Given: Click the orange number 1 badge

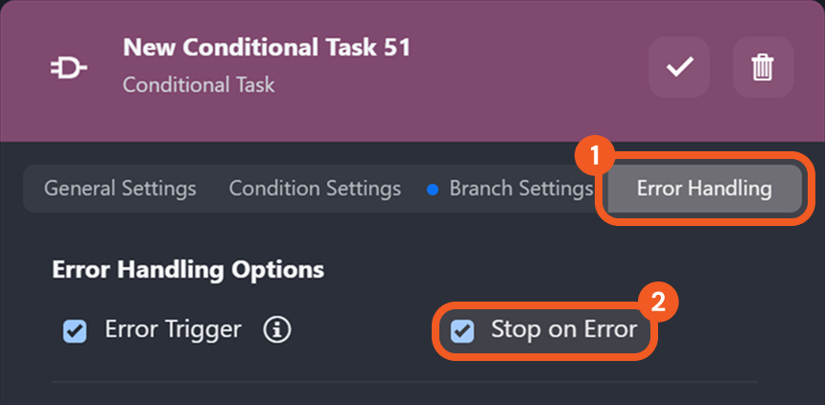Looking at the screenshot, I should 594,153.
